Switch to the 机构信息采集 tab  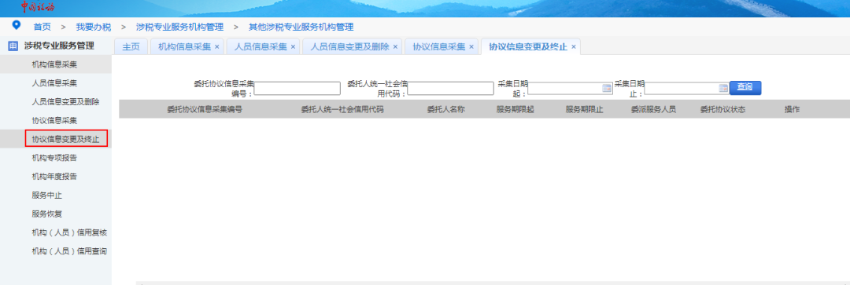(184, 47)
